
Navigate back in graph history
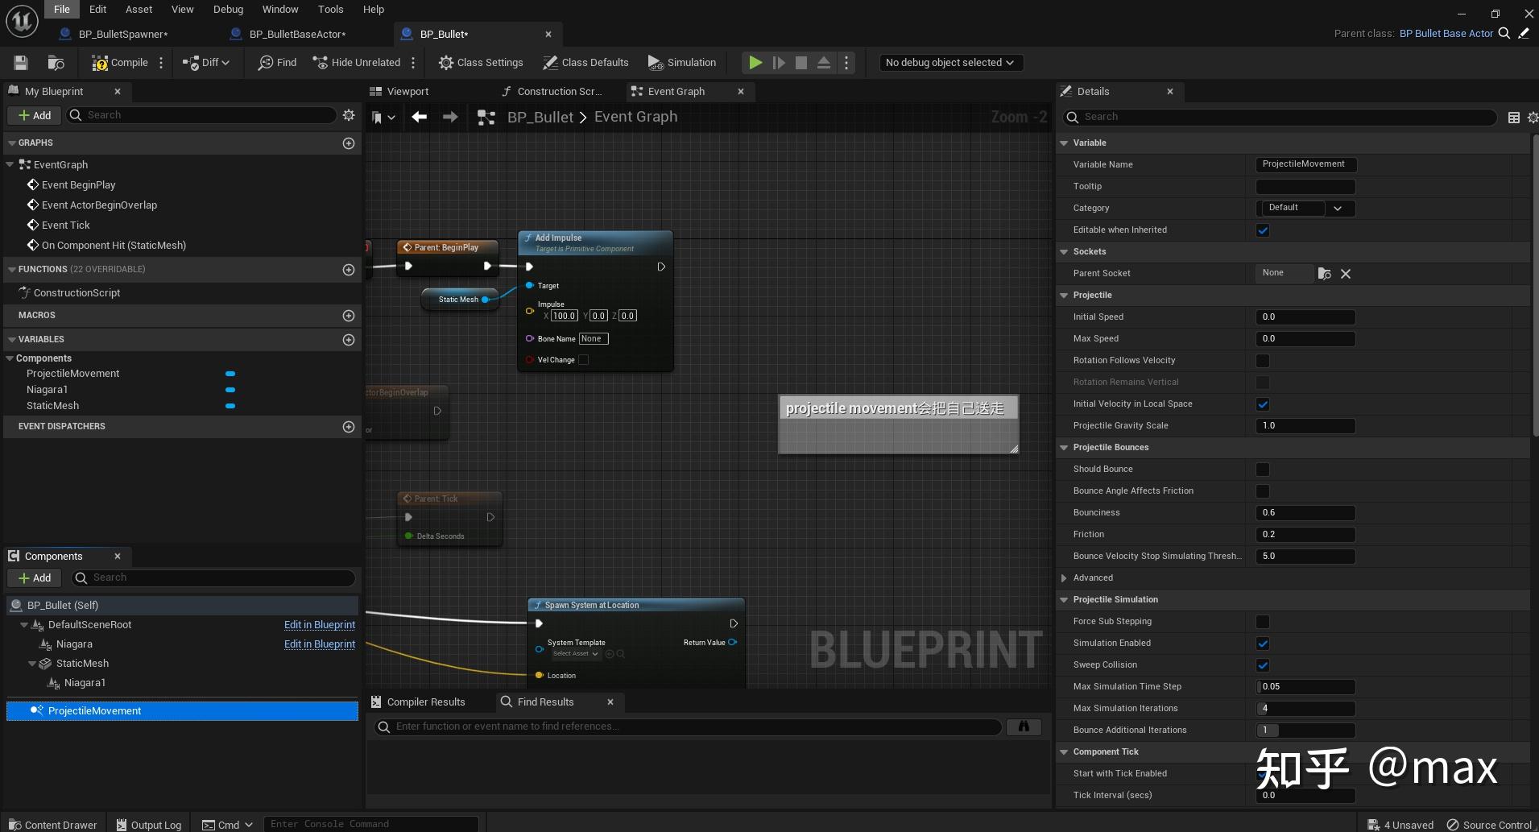coord(419,118)
